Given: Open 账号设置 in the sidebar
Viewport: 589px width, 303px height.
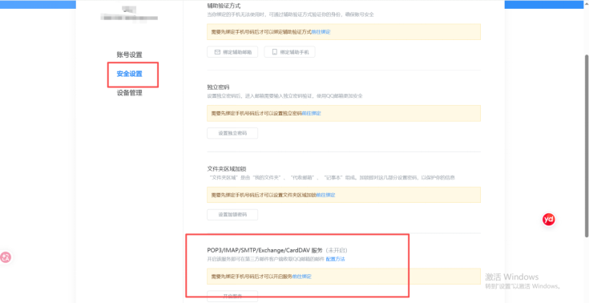Looking at the screenshot, I should pos(129,55).
